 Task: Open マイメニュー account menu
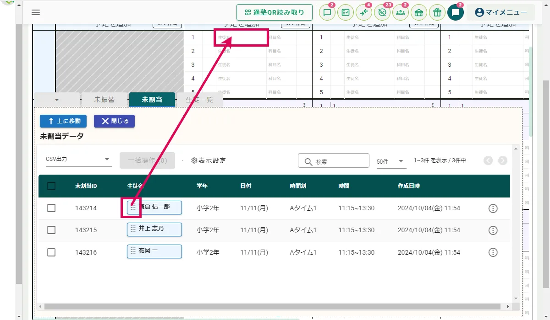click(500, 12)
